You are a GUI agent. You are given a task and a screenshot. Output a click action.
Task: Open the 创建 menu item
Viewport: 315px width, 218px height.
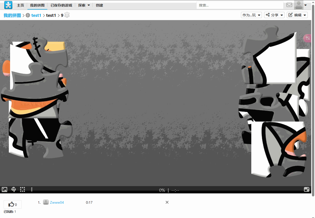[99, 5]
